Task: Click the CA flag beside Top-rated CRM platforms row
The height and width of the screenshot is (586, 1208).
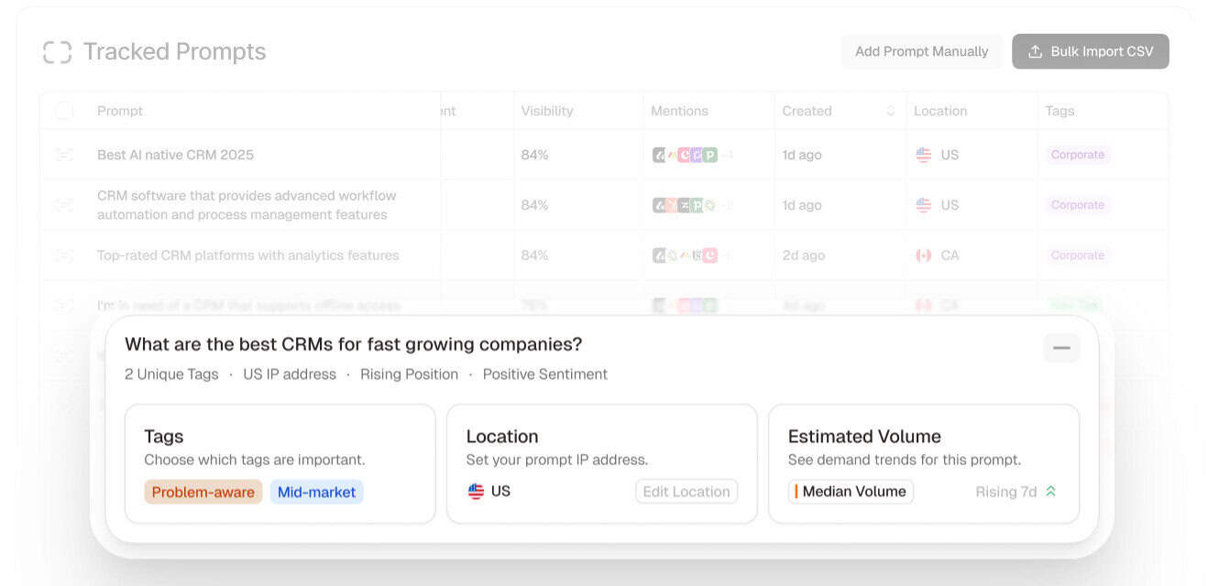Action: [924, 255]
